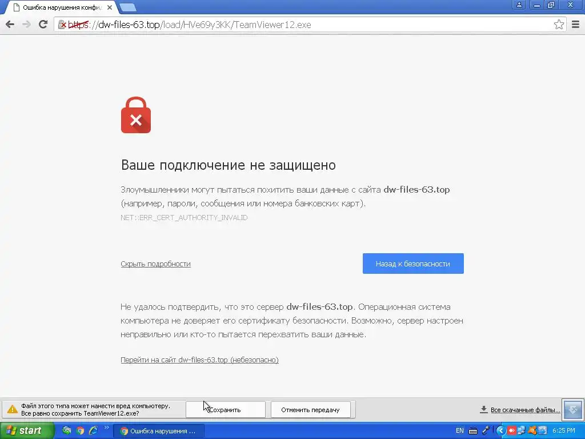The image size is (585, 439).
Task: Click 'Сохранить' to keep TeamViewer12.exe
Action: click(x=225, y=410)
